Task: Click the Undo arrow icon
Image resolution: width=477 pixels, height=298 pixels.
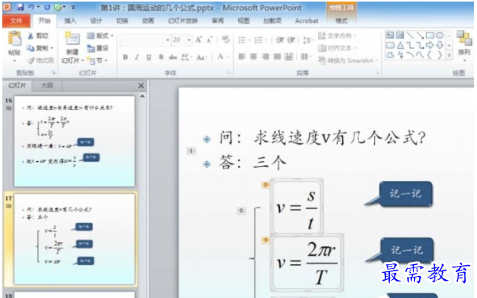Action: pyautogui.click(x=31, y=7)
